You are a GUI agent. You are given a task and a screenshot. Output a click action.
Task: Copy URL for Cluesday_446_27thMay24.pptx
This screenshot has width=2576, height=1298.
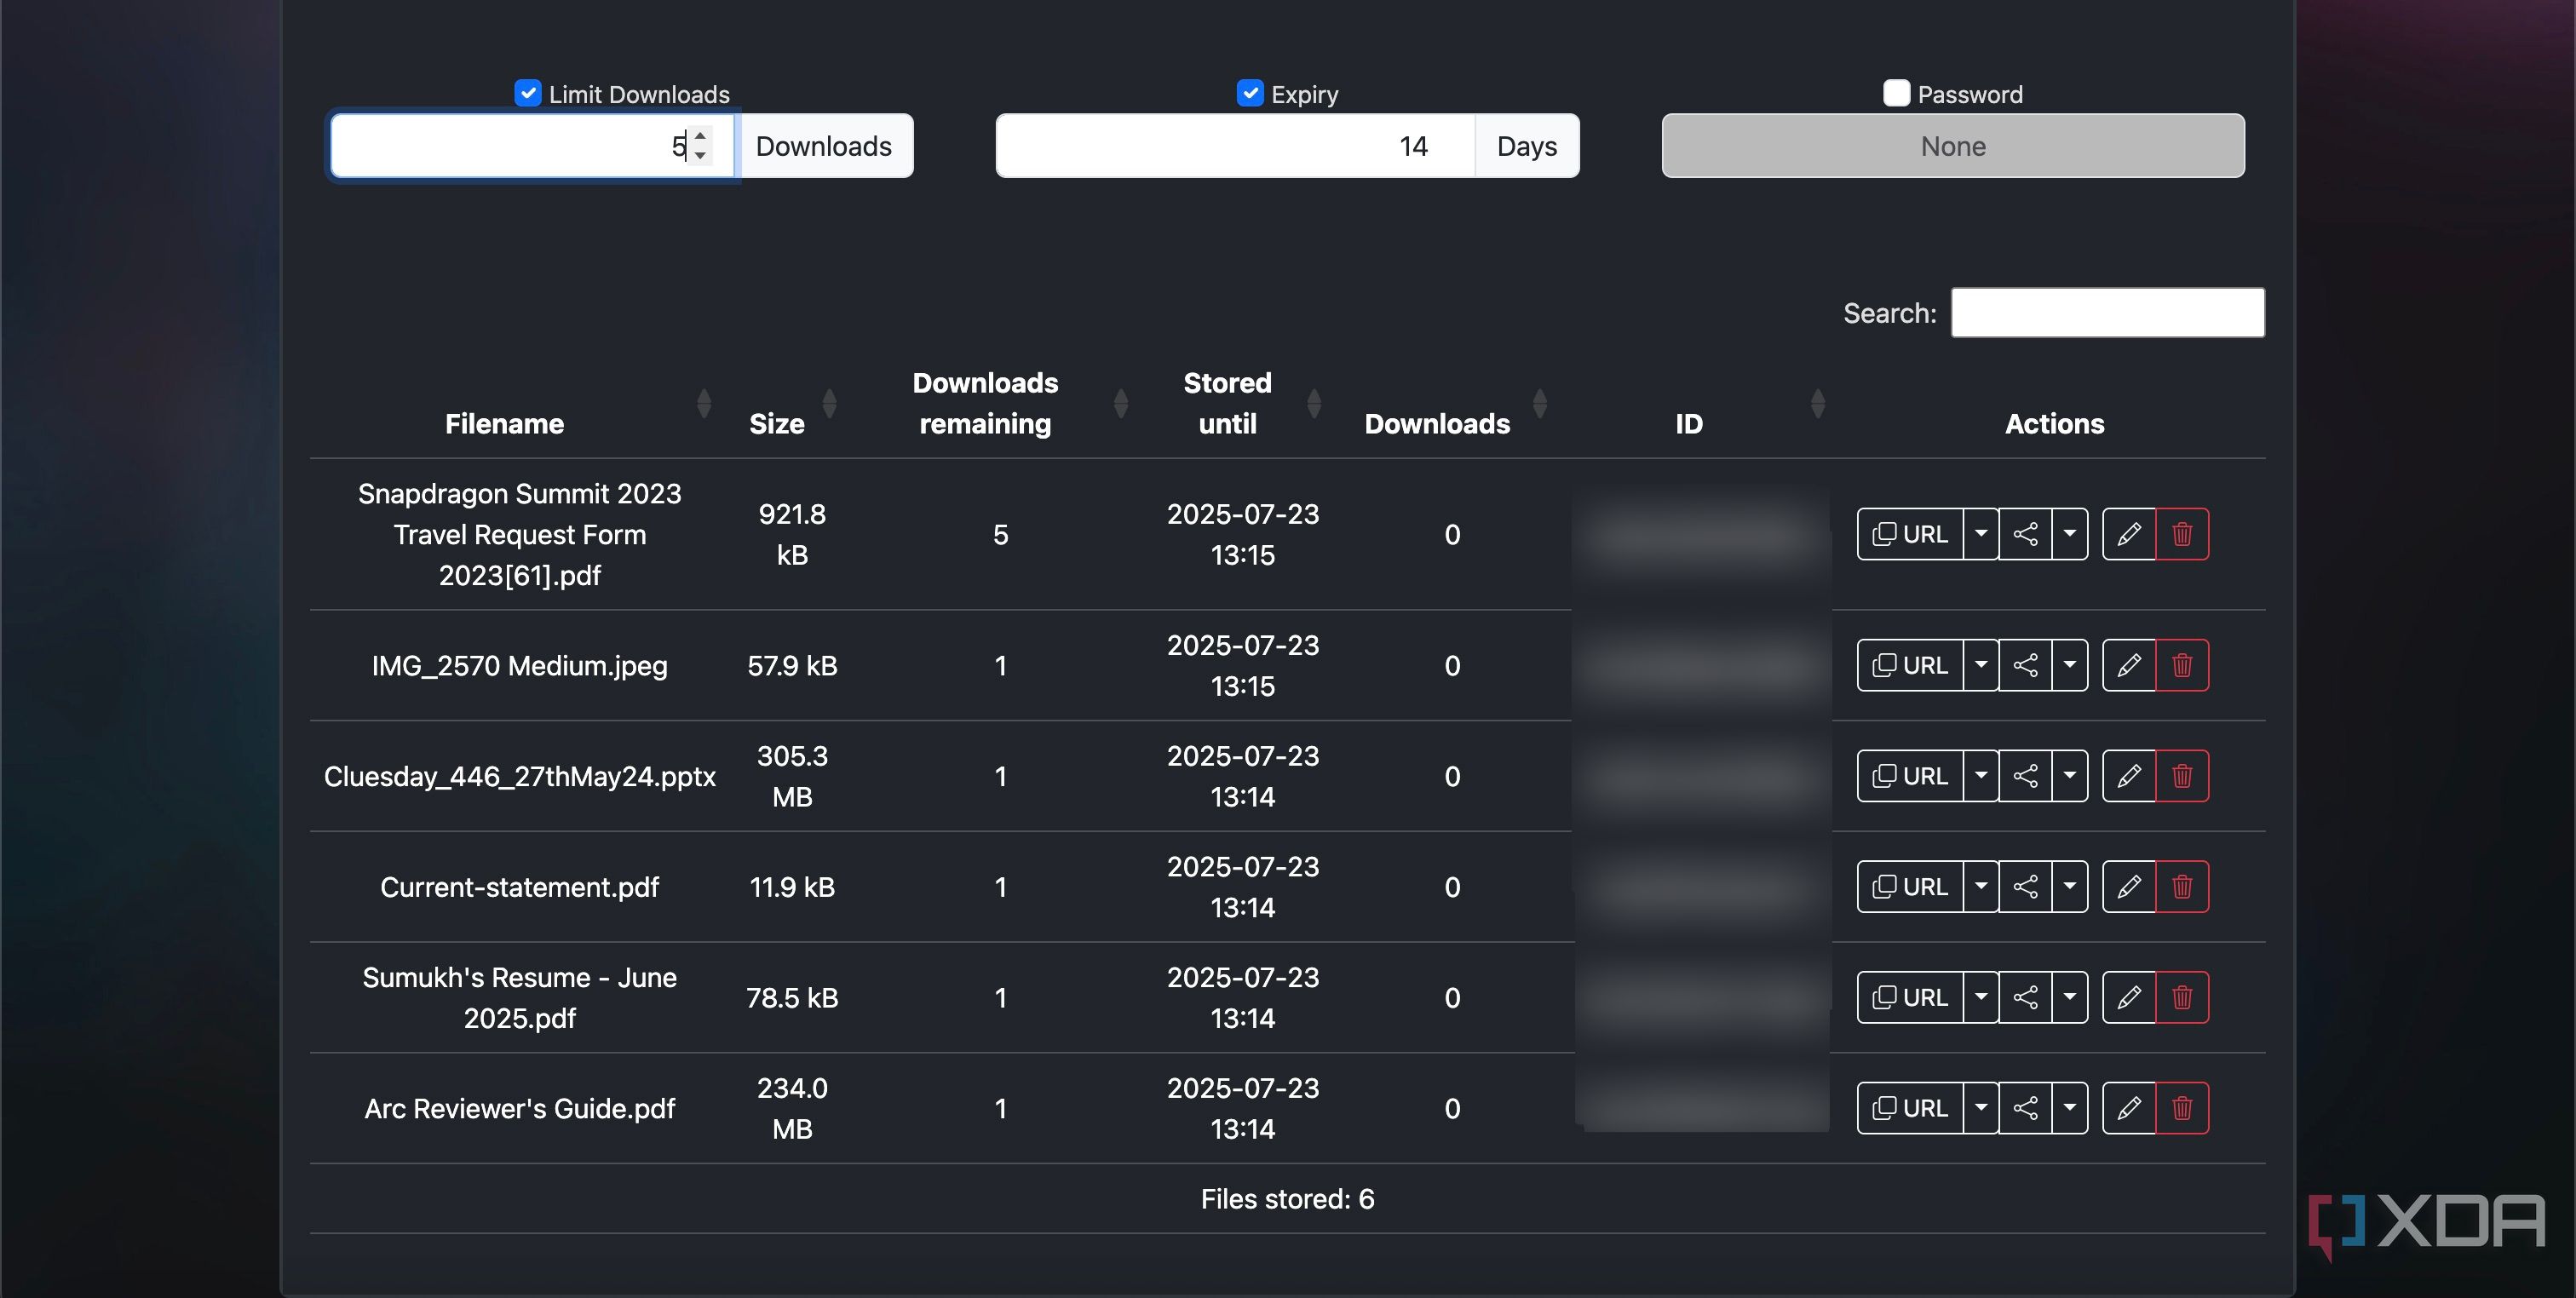coord(1910,776)
